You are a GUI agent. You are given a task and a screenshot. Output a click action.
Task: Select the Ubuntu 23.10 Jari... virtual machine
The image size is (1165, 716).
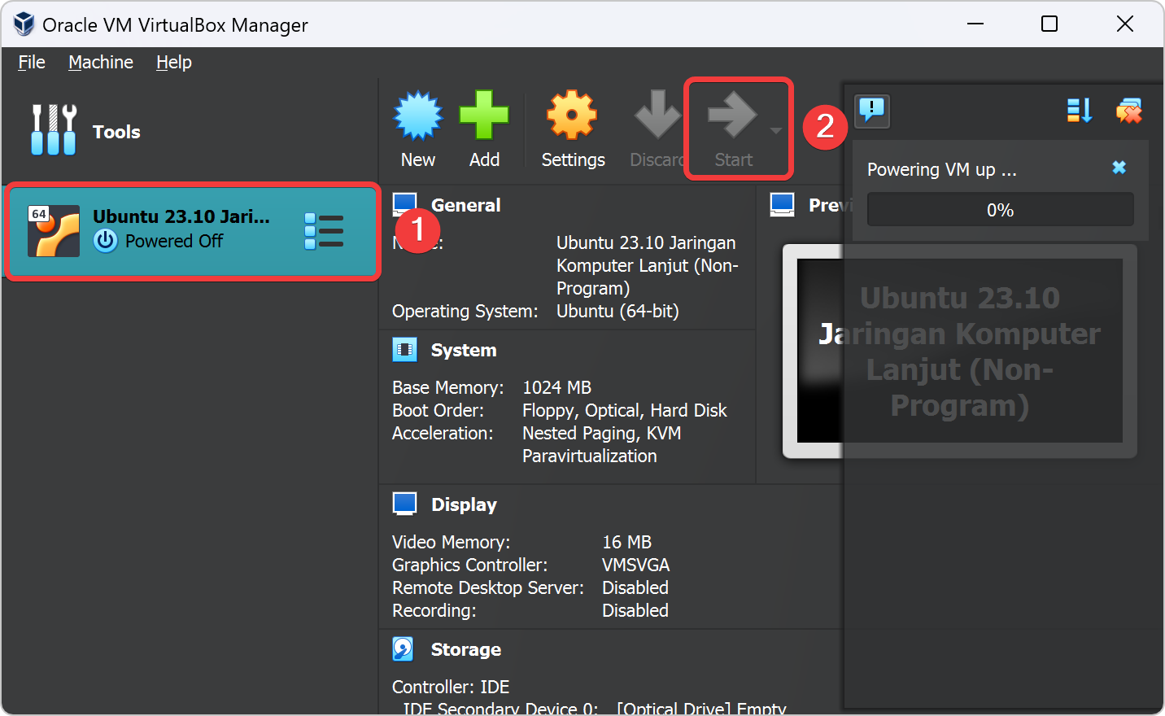point(193,232)
